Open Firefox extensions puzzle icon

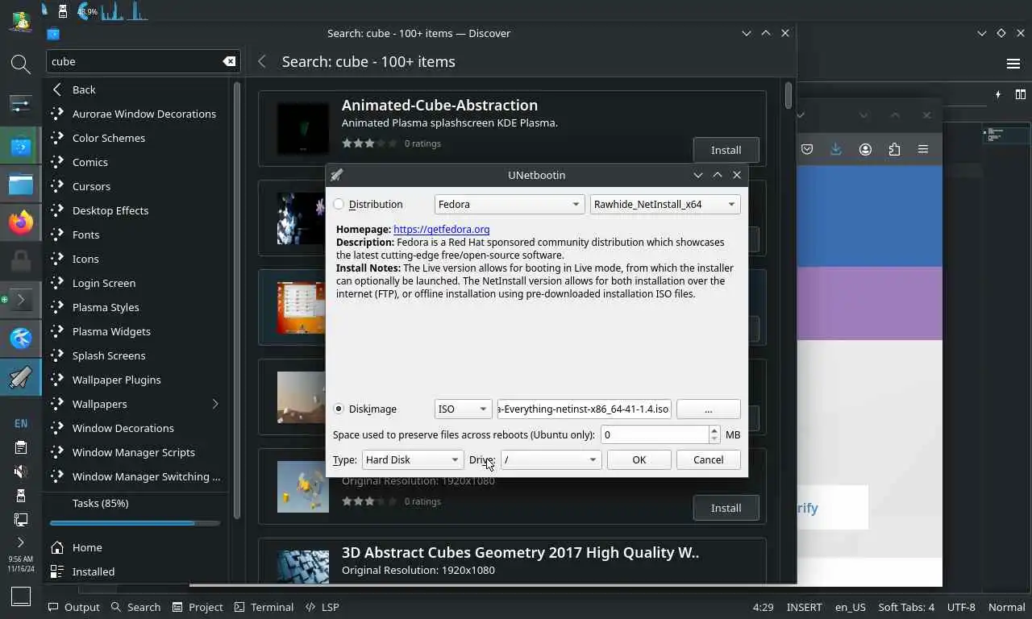coord(894,149)
